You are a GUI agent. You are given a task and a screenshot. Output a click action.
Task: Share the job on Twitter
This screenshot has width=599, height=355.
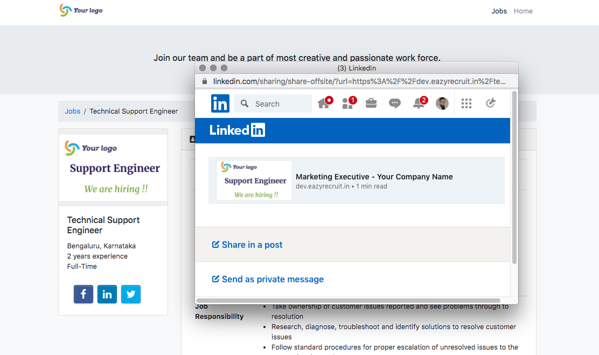[x=131, y=294]
